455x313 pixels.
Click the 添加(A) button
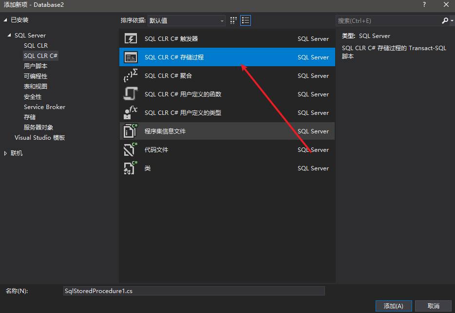tap(393, 306)
